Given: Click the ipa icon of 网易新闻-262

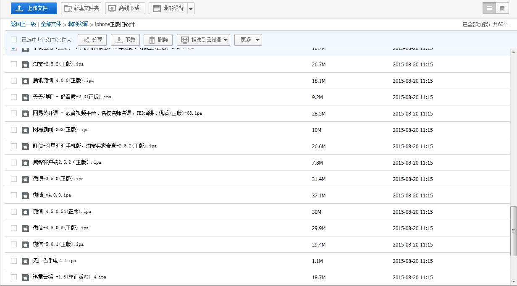Looking at the screenshot, I should tap(26, 130).
